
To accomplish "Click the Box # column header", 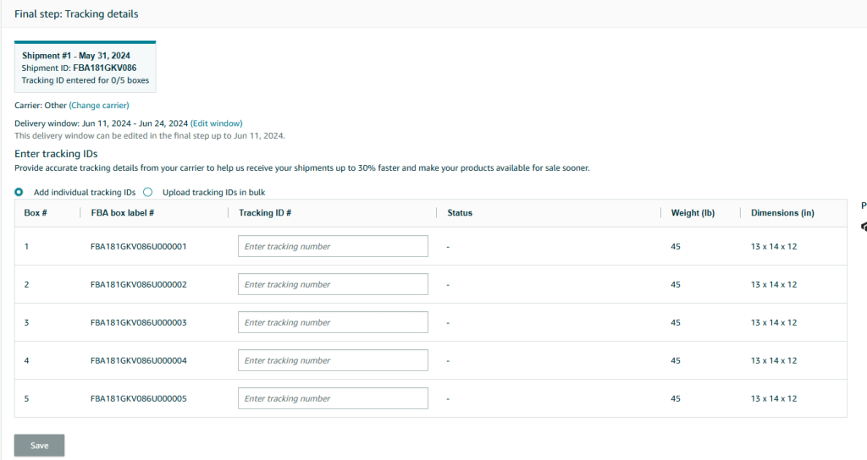I will tap(35, 213).
